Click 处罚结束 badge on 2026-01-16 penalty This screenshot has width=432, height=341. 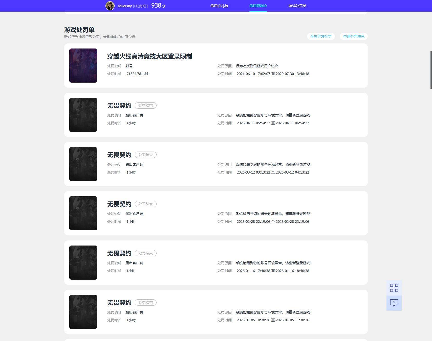point(146,253)
